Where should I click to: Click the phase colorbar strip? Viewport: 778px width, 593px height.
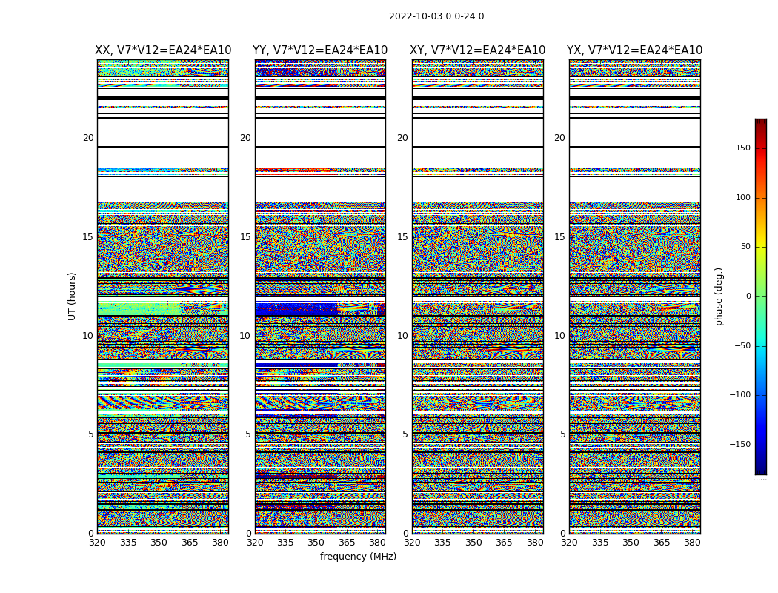click(761, 296)
